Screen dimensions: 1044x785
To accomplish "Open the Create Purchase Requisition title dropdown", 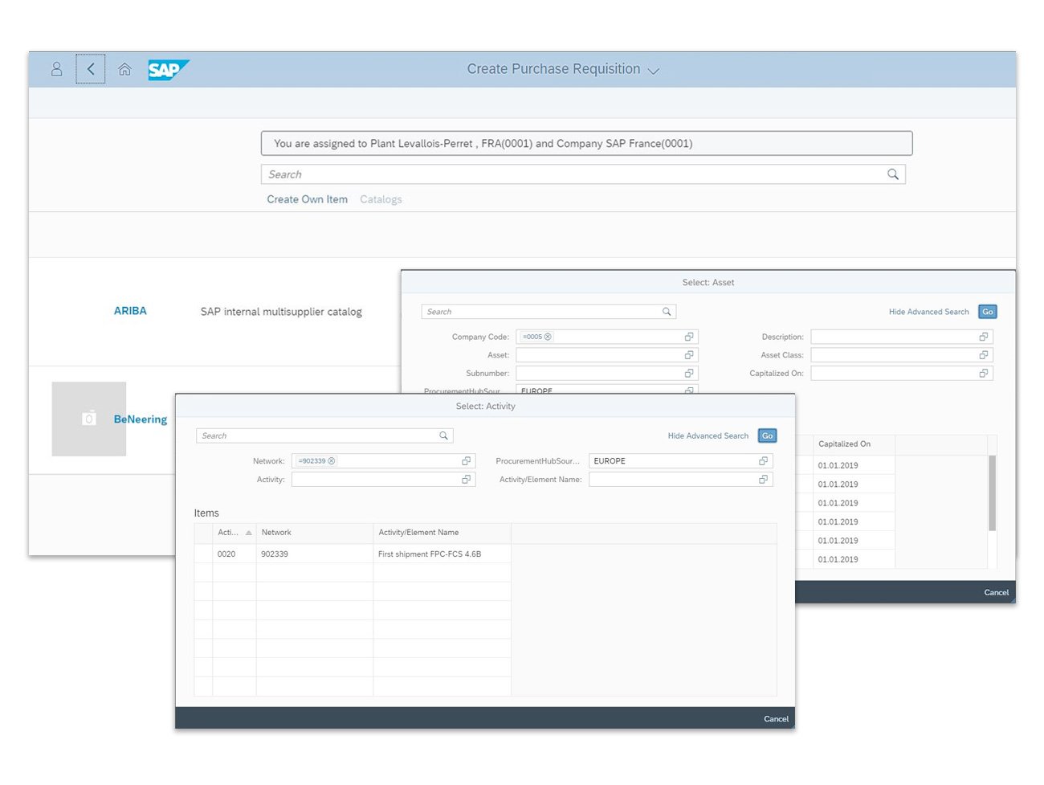I will click(x=653, y=70).
